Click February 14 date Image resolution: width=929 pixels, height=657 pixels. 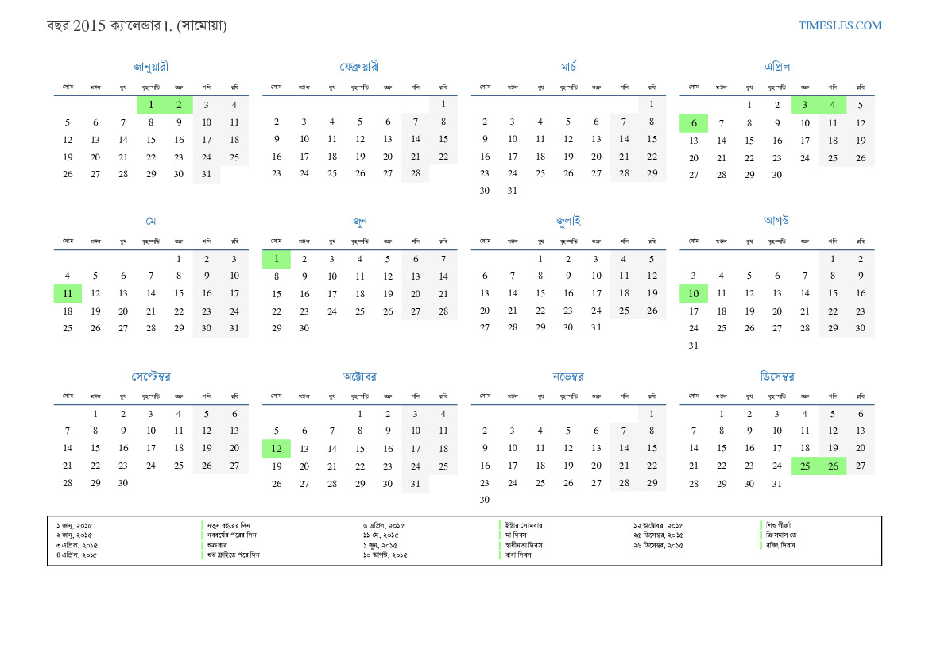tap(416, 139)
